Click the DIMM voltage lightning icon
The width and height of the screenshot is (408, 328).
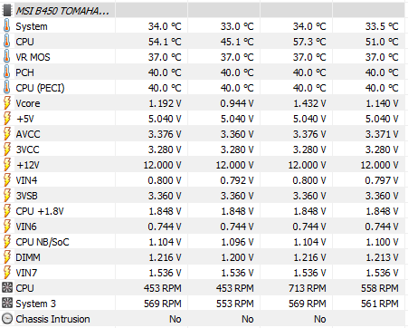click(7, 257)
